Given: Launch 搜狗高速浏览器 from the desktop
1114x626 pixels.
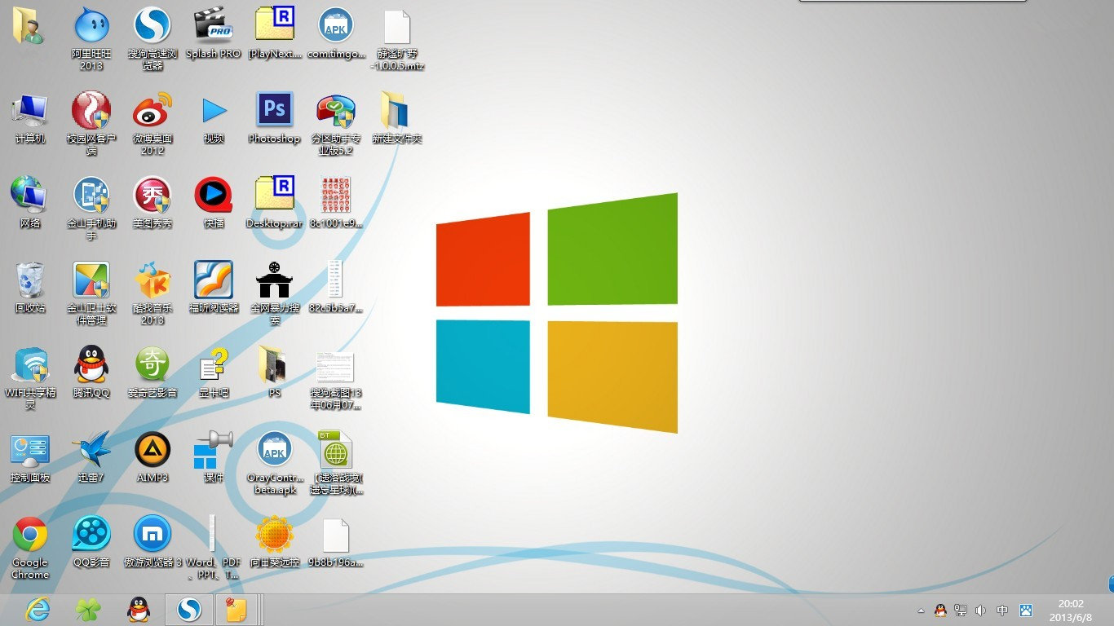Looking at the screenshot, I should click(153, 38).
